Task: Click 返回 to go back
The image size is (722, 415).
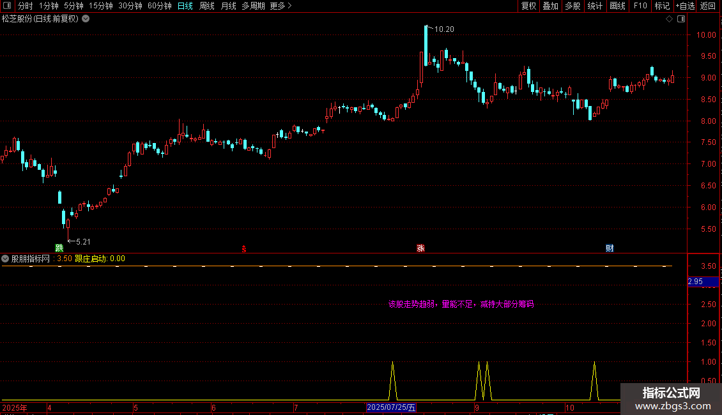Action: click(708, 6)
